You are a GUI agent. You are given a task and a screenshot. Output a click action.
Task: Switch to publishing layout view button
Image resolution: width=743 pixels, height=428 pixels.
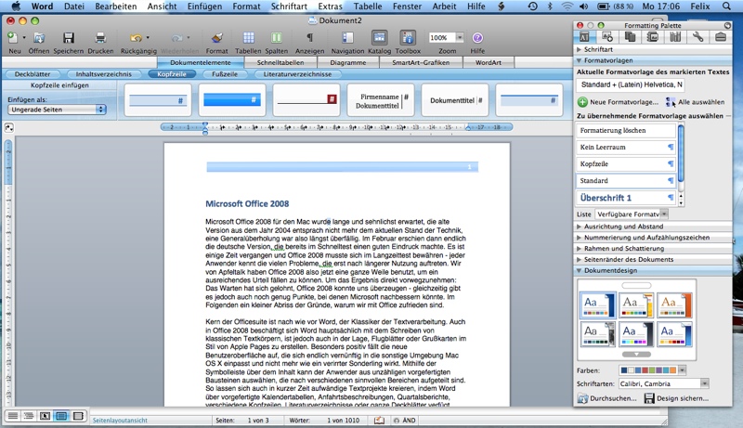point(45,416)
